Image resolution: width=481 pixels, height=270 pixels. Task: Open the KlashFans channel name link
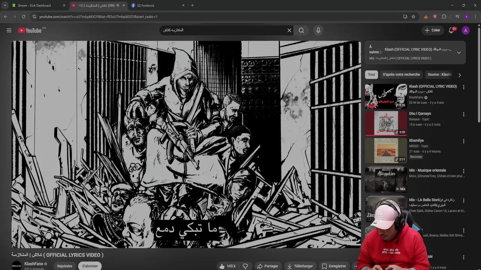pos(34,264)
